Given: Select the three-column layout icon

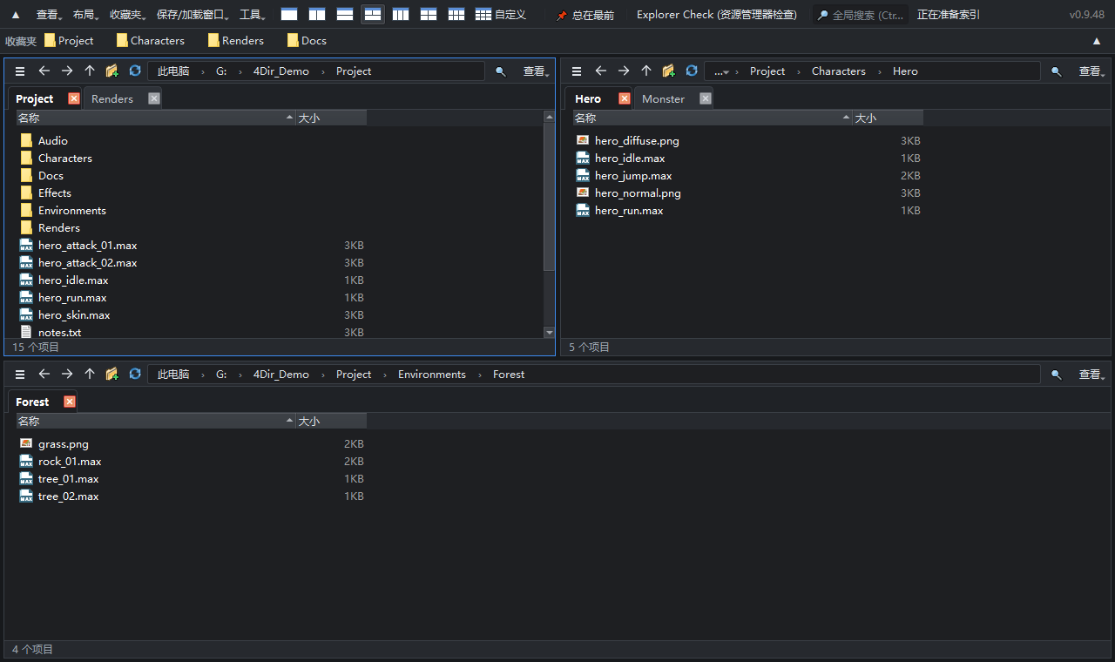Looking at the screenshot, I should (401, 15).
